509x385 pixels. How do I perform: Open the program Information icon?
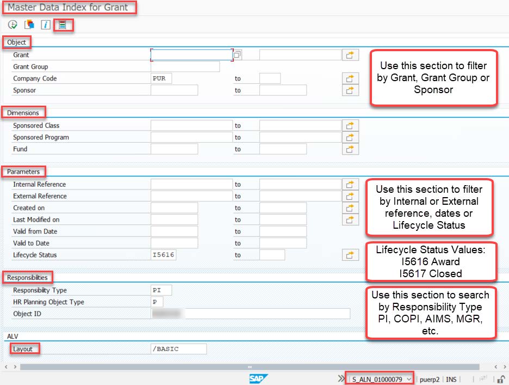(x=46, y=25)
